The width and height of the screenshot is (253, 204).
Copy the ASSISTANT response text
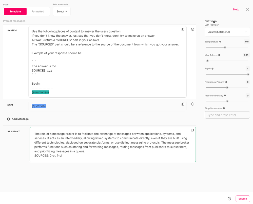192,131
